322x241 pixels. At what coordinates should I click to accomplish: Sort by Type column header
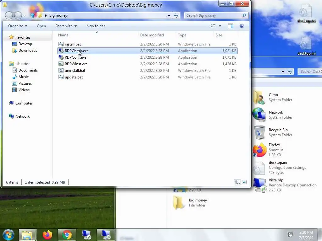pos(182,35)
